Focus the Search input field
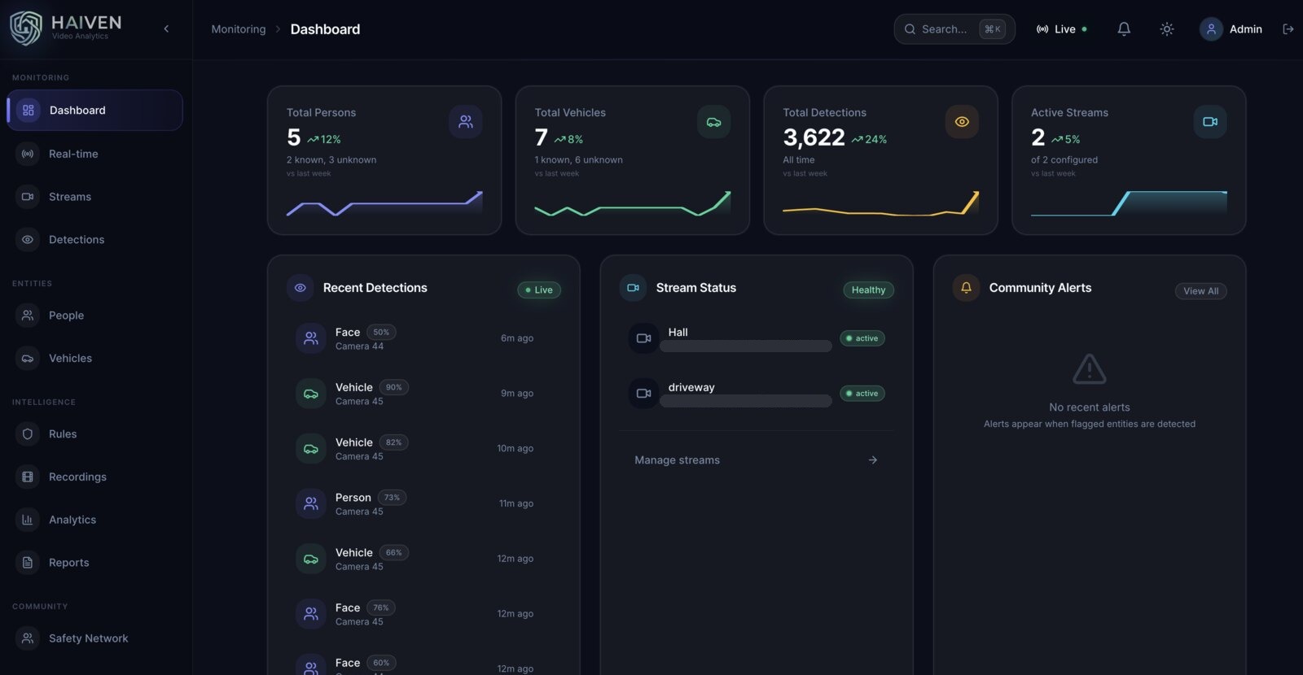This screenshot has height=675, width=1303. pyautogui.click(x=954, y=29)
